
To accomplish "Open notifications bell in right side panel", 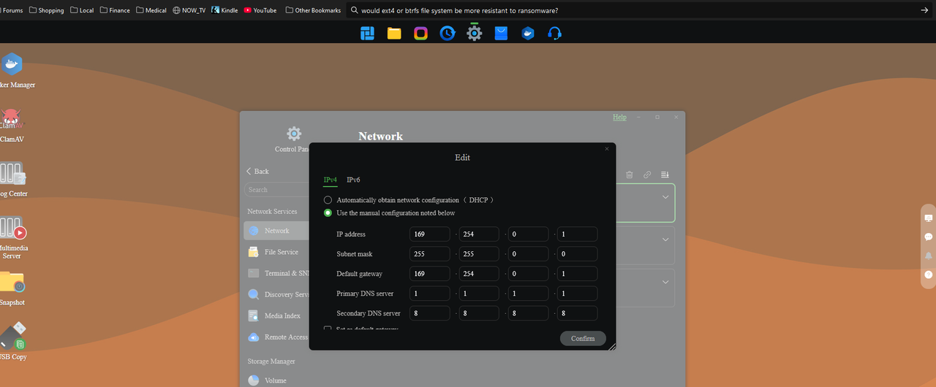I will (x=929, y=256).
